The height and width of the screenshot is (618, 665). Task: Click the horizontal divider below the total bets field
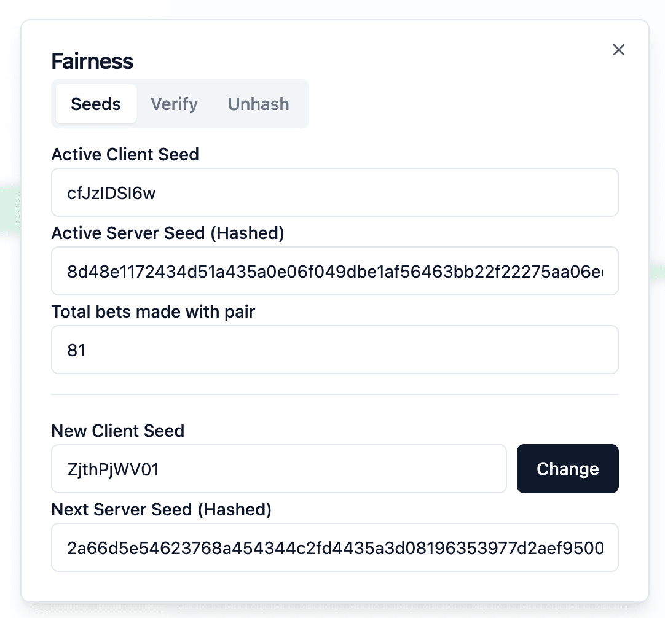[x=334, y=394]
